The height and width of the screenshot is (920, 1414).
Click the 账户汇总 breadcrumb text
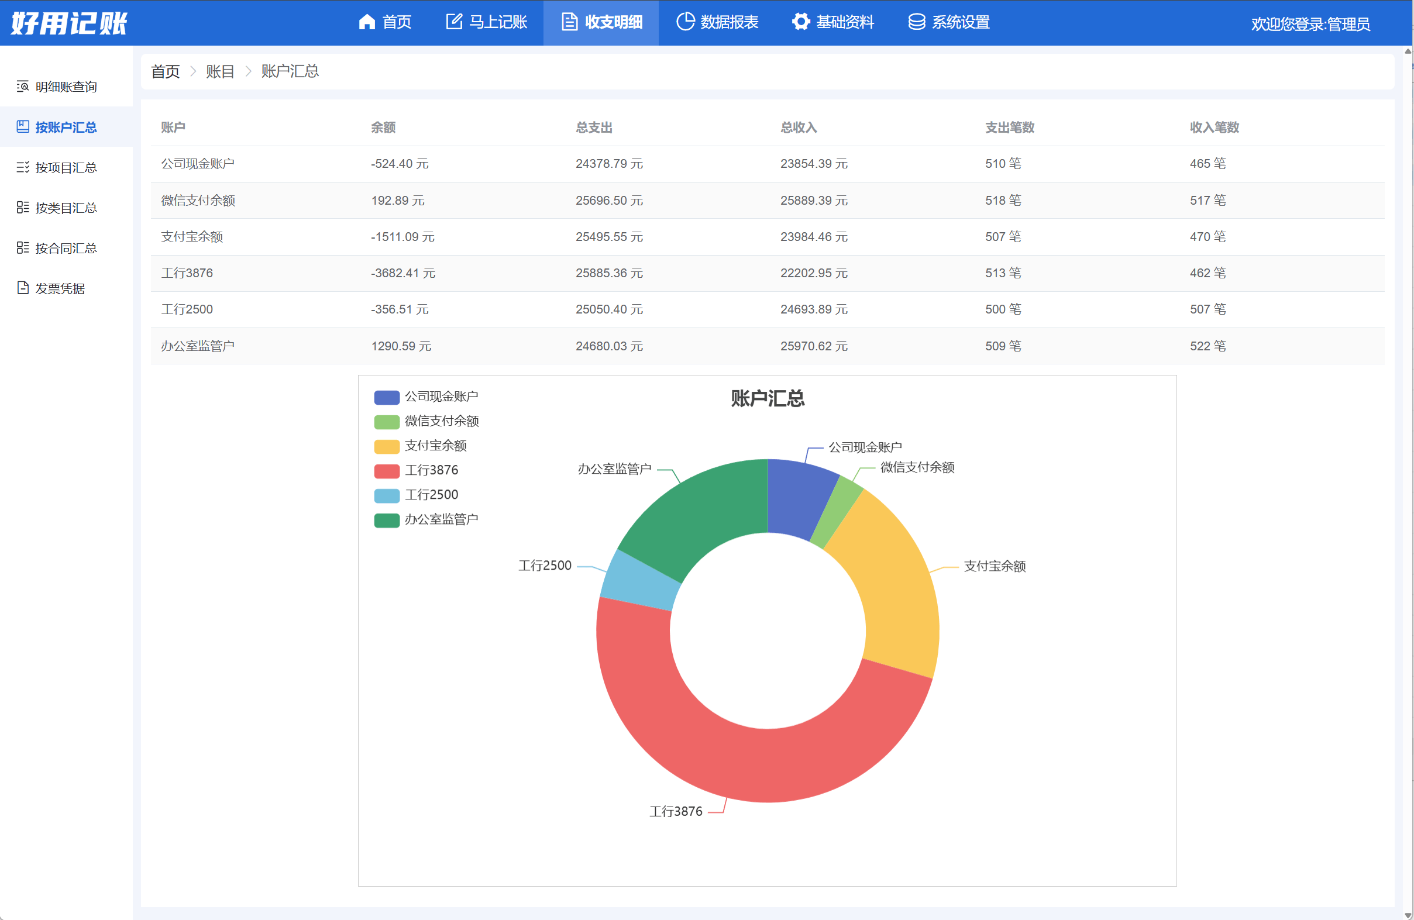(x=290, y=72)
